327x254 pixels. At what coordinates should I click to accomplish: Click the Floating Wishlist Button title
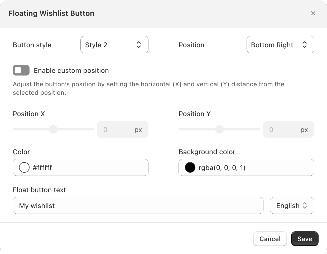pyautogui.click(x=51, y=13)
